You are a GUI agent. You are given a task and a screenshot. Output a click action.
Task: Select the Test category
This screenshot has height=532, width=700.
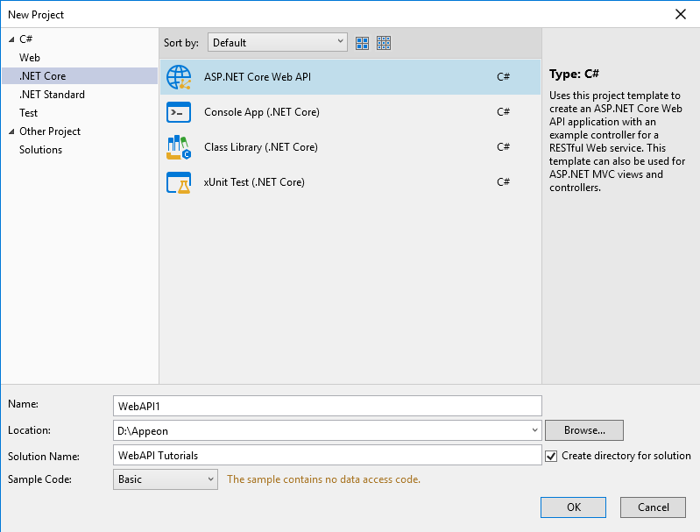(x=29, y=113)
